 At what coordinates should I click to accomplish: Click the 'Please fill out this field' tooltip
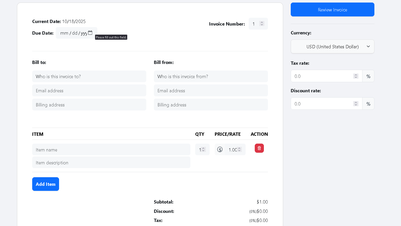(x=111, y=37)
